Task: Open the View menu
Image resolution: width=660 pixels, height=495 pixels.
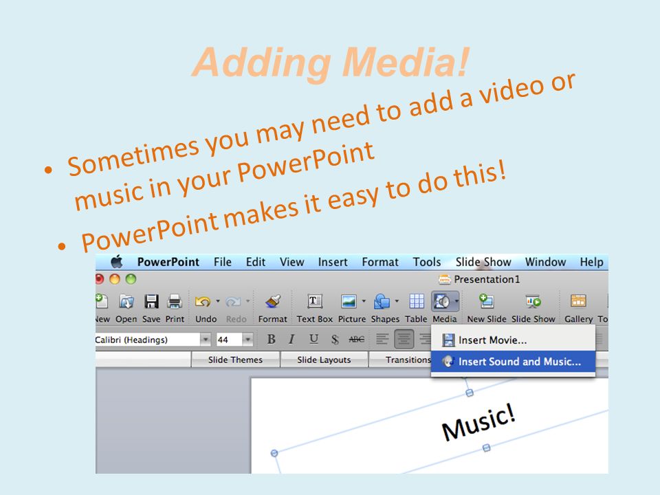Action: 291,262
